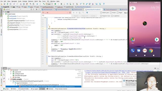
Task: Collapse the Kotlin compiler node
Action: 9,79
